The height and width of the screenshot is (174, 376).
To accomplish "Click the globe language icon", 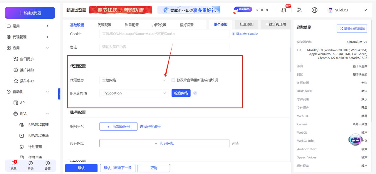I will pos(314,10).
